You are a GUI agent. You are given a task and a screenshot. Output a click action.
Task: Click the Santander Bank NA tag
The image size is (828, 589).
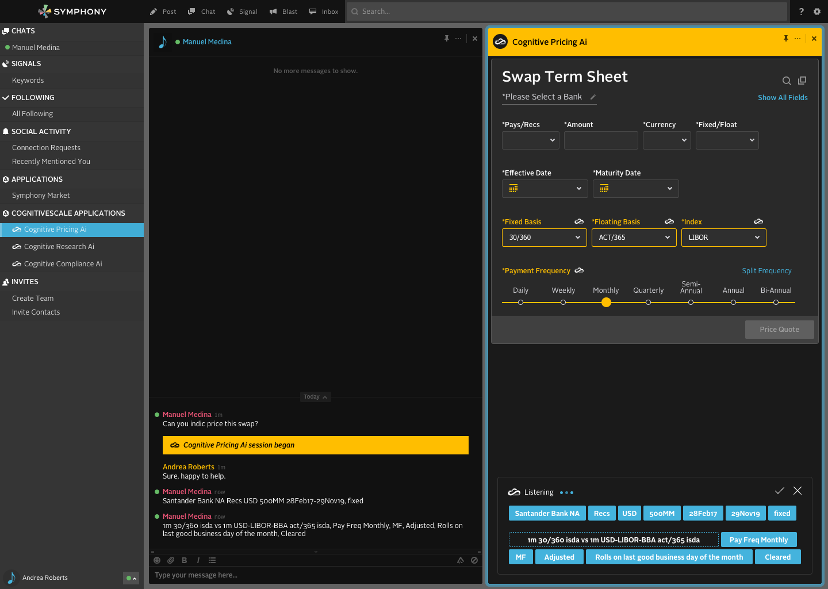click(x=547, y=514)
